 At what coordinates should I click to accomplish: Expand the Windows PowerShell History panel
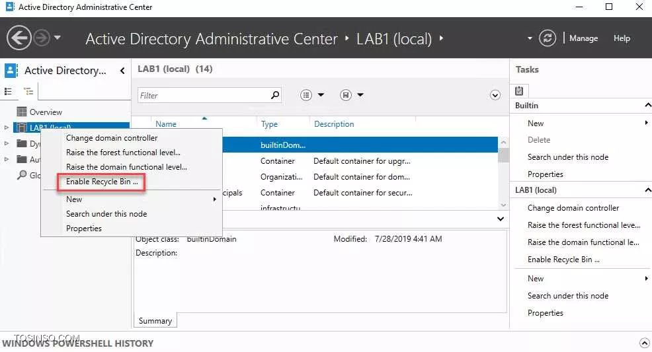tap(644, 343)
